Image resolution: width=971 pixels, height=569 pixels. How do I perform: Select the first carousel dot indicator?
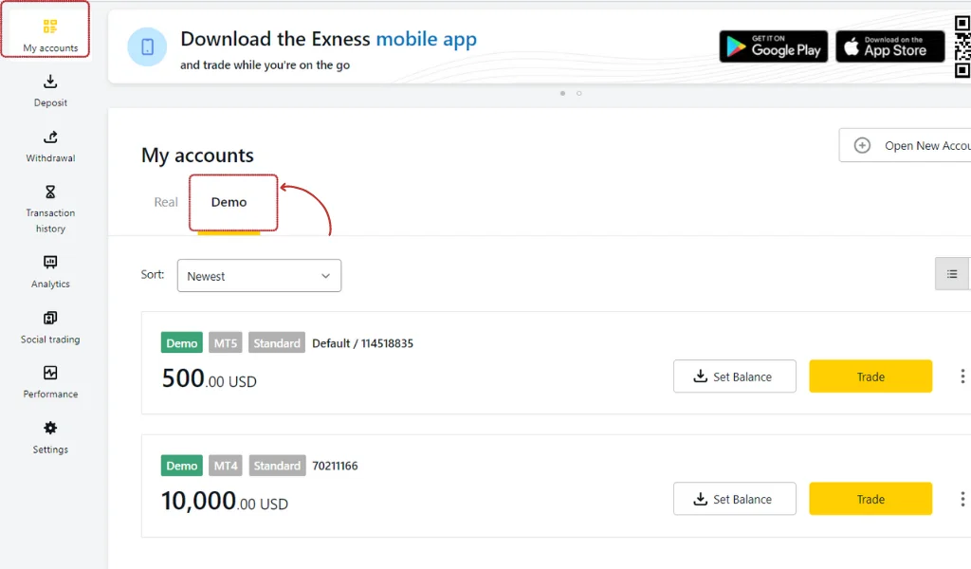(x=562, y=93)
